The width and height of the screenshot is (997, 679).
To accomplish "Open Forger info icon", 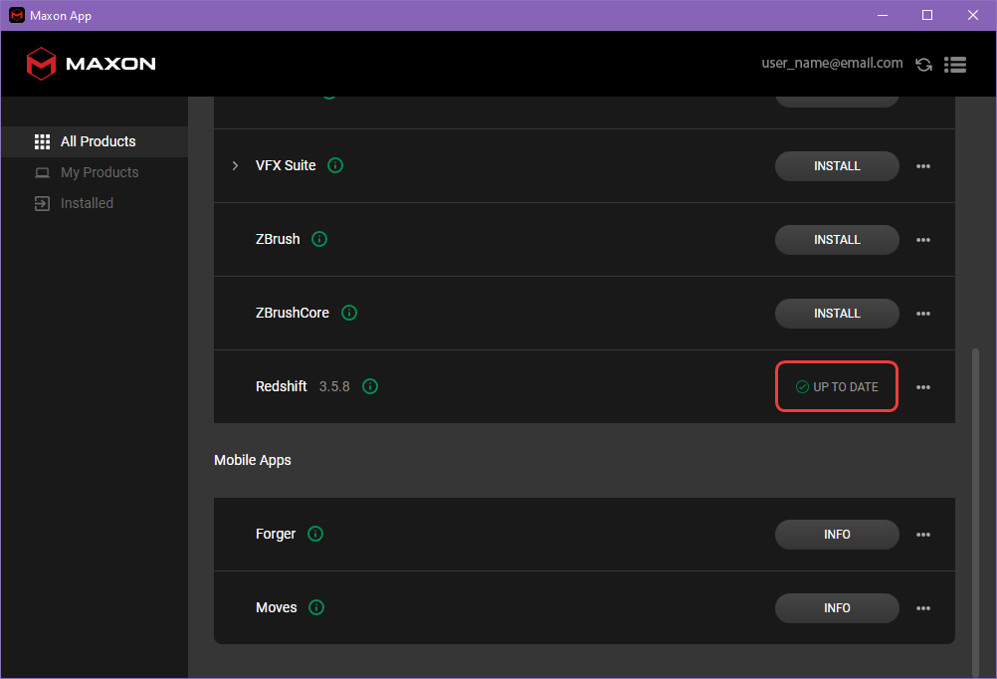I will pyautogui.click(x=315, y=534).
